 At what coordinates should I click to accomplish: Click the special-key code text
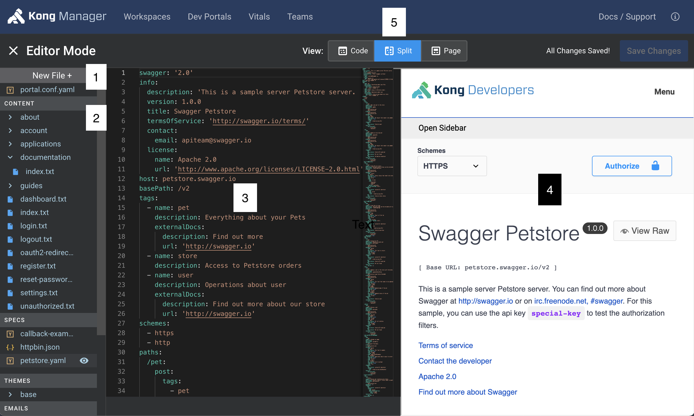pyautogui.click(x=556, y=313)
